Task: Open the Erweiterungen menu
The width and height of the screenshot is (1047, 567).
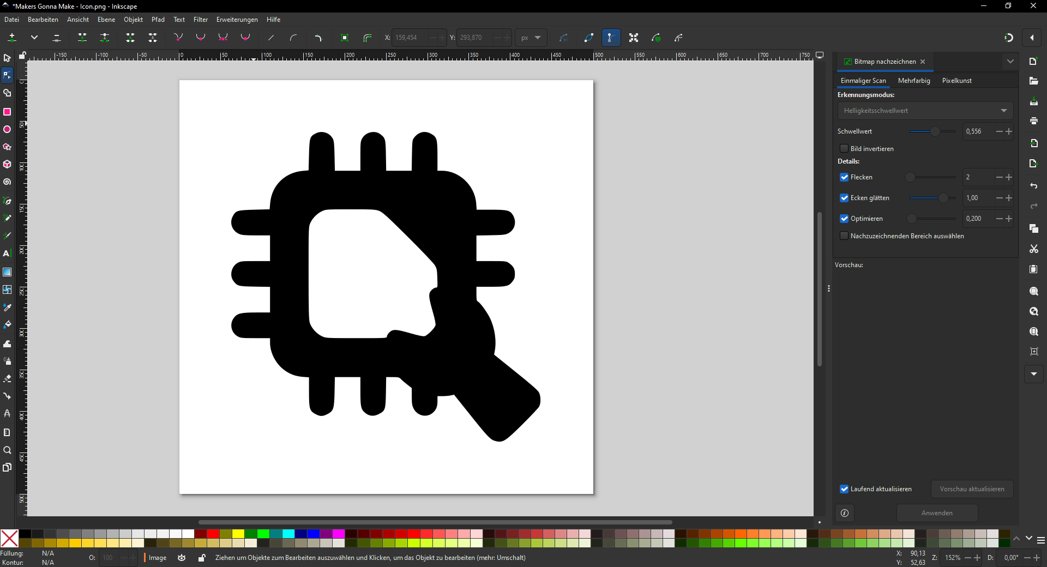Action: pyautogui.click(x=237, y=20)
